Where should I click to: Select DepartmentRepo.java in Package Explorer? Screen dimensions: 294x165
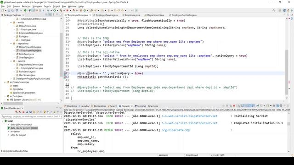30,47
